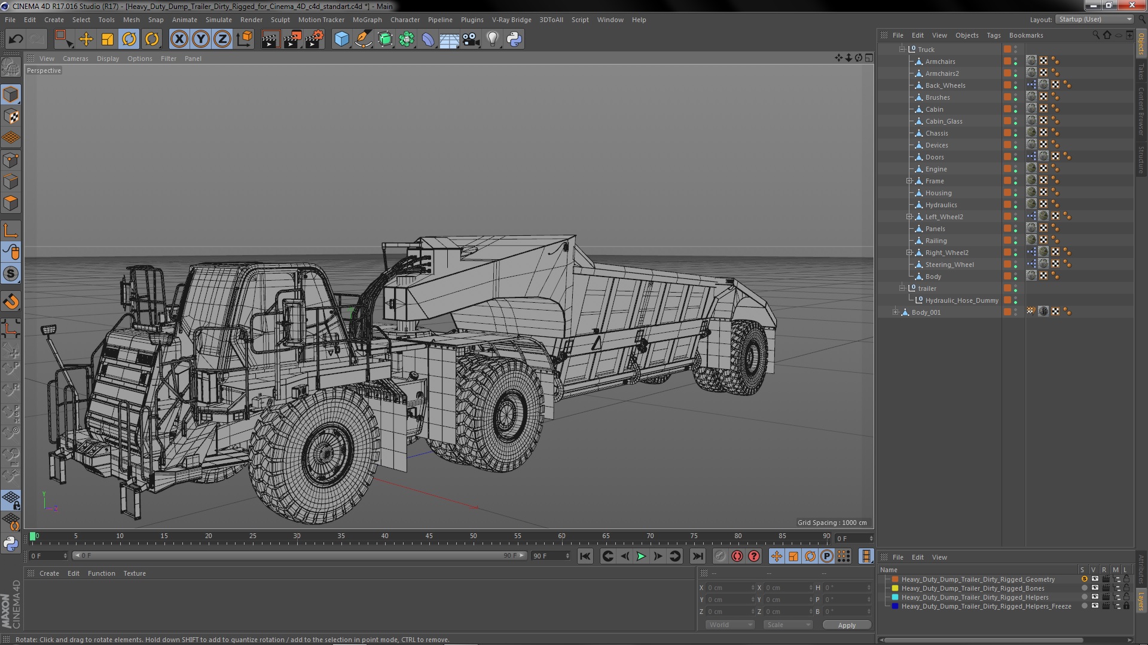Add a floor environment object
Image resolution: width=1148 pixels, height=645 pixels.
pos(450,39)
